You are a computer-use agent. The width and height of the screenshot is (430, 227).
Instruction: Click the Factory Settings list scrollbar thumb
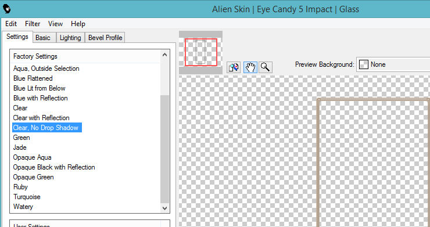coord(164,149)
